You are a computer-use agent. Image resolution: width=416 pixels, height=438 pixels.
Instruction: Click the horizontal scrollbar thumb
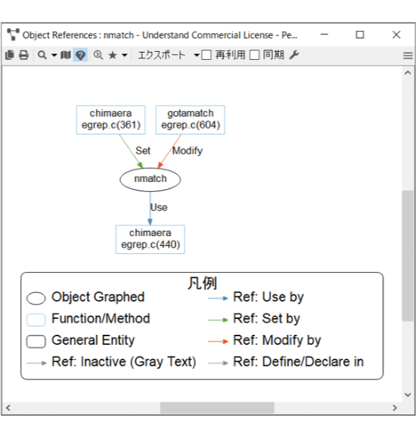click(x=217, y=408)
